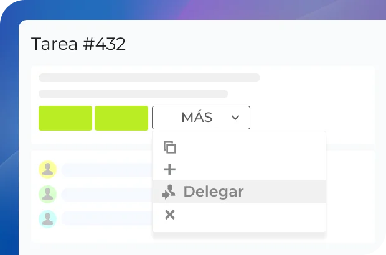Open the MÁS dropdown button
The height and width of the screenshot is (255, 386).
(201, 118)
